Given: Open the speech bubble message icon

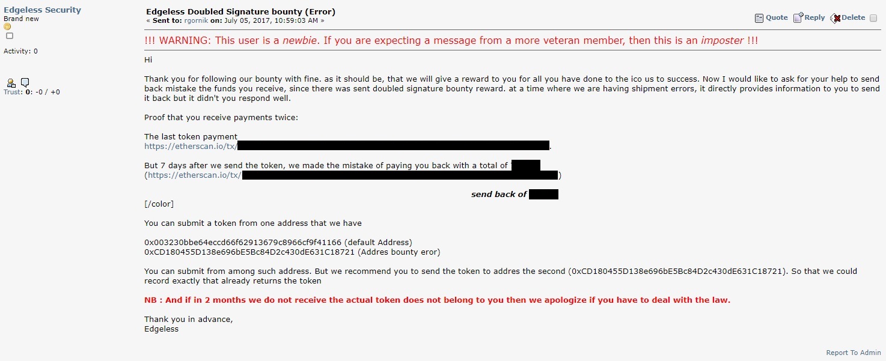Looking at the screenshot, I should [x=25, y=83].
